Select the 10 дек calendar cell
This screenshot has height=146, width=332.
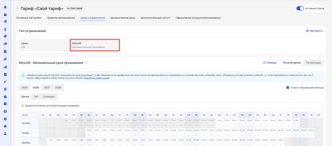tap(120, 142)
